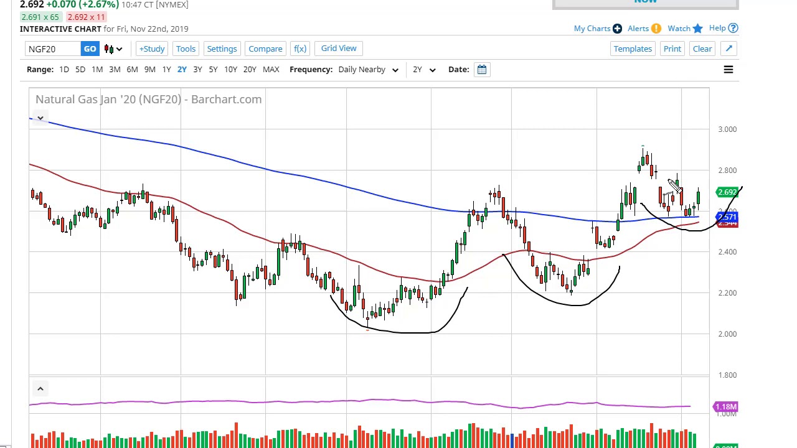Click the Natural Gas Jan '20 chart title
Viewport: 797px width, 448px height.
[x=148, y=99]
